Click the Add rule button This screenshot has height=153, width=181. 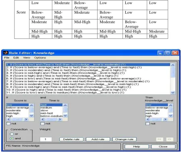[98, 139]
